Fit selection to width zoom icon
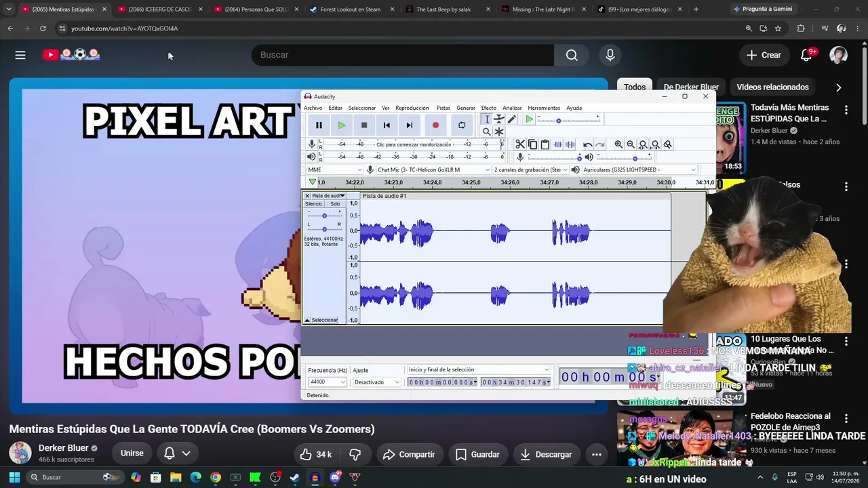 tap(643, 144)
